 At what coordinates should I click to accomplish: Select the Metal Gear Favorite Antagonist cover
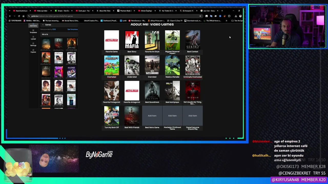click(132, 90)
